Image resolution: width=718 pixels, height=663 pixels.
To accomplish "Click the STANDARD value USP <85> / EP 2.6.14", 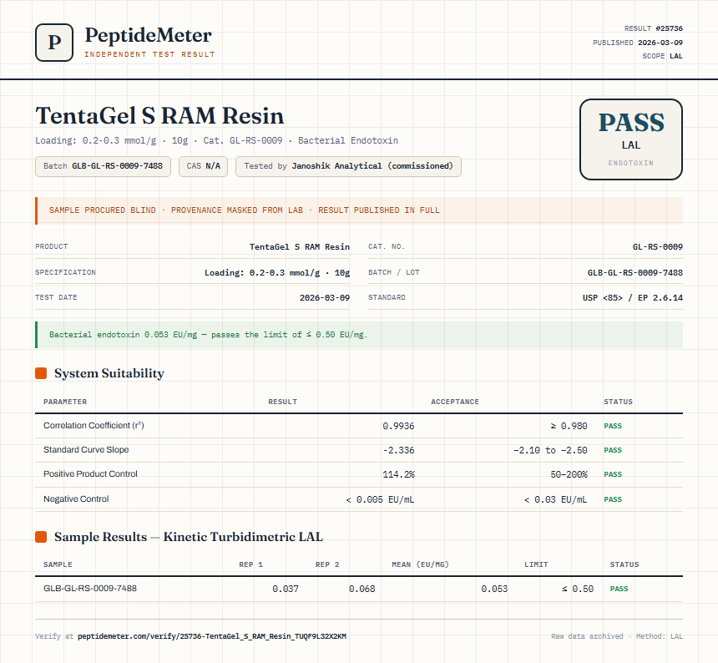I will tap(632, 297).
